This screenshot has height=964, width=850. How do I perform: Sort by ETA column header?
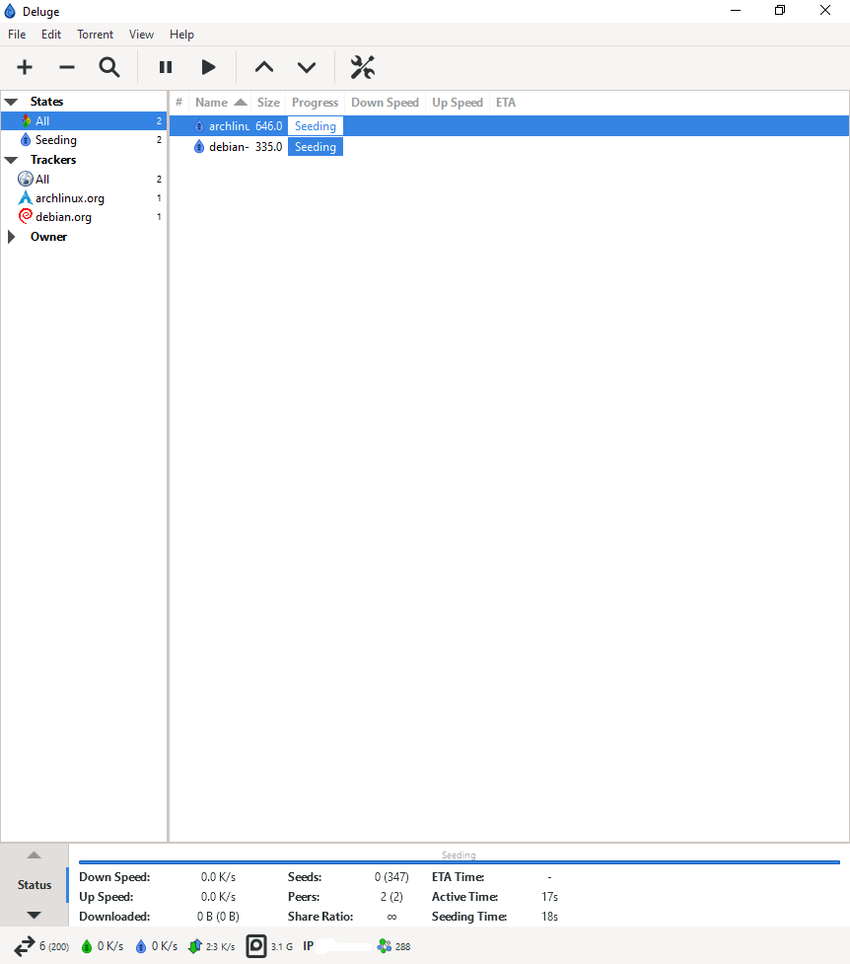click(506, 102)
